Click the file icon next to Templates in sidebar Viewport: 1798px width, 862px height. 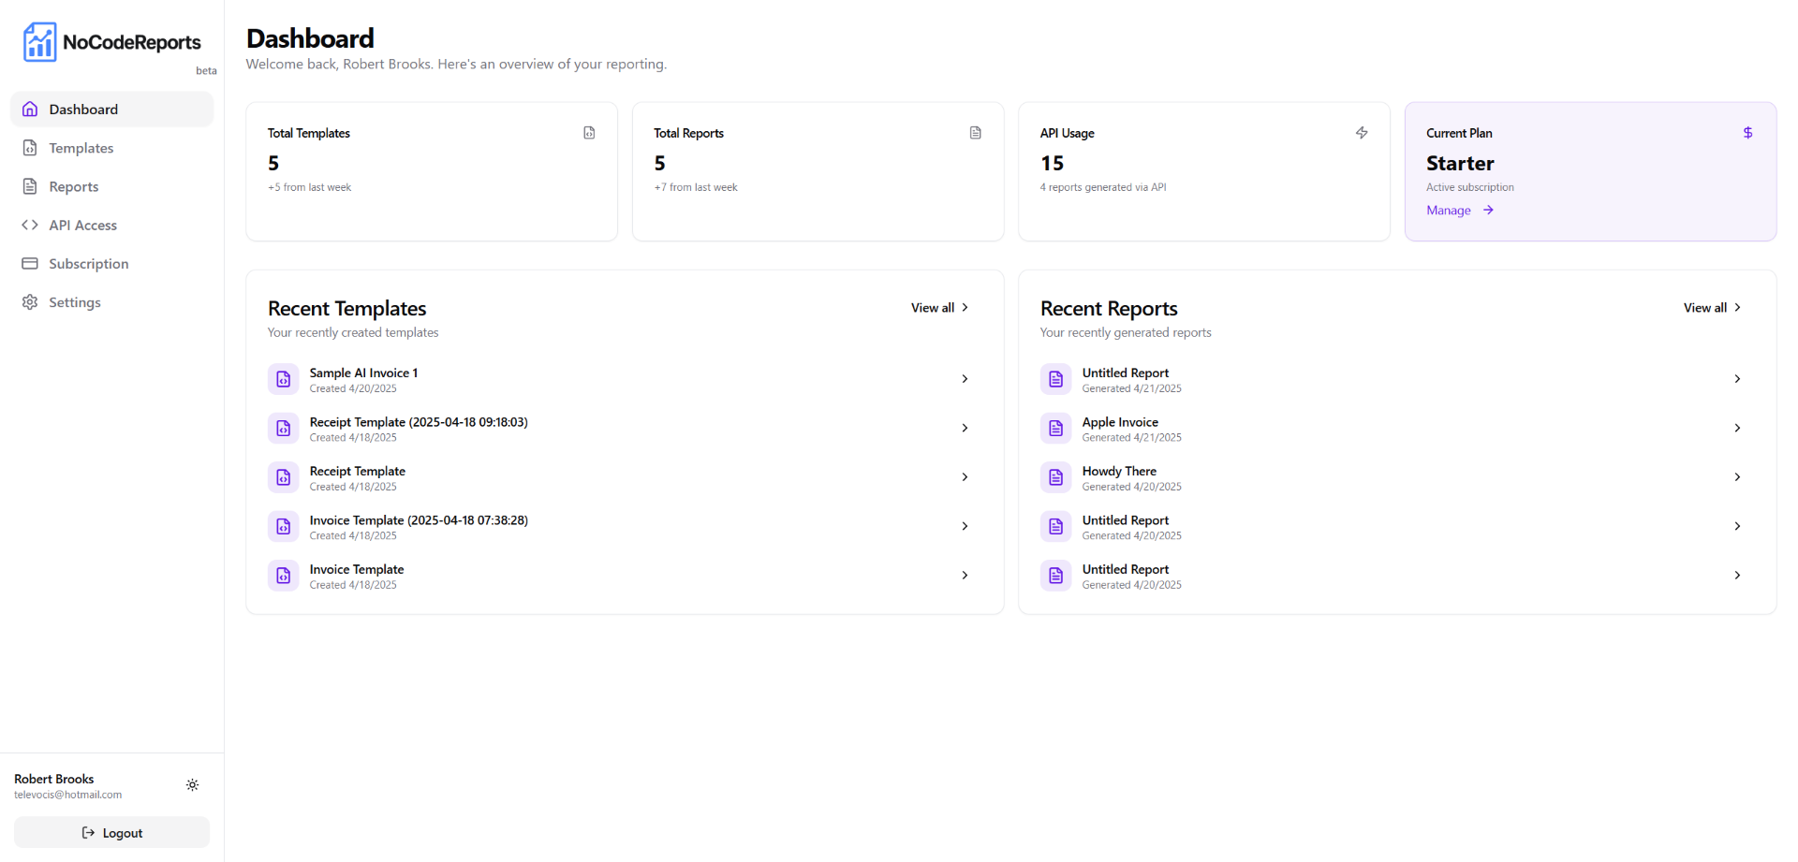(x=30, y=148)
